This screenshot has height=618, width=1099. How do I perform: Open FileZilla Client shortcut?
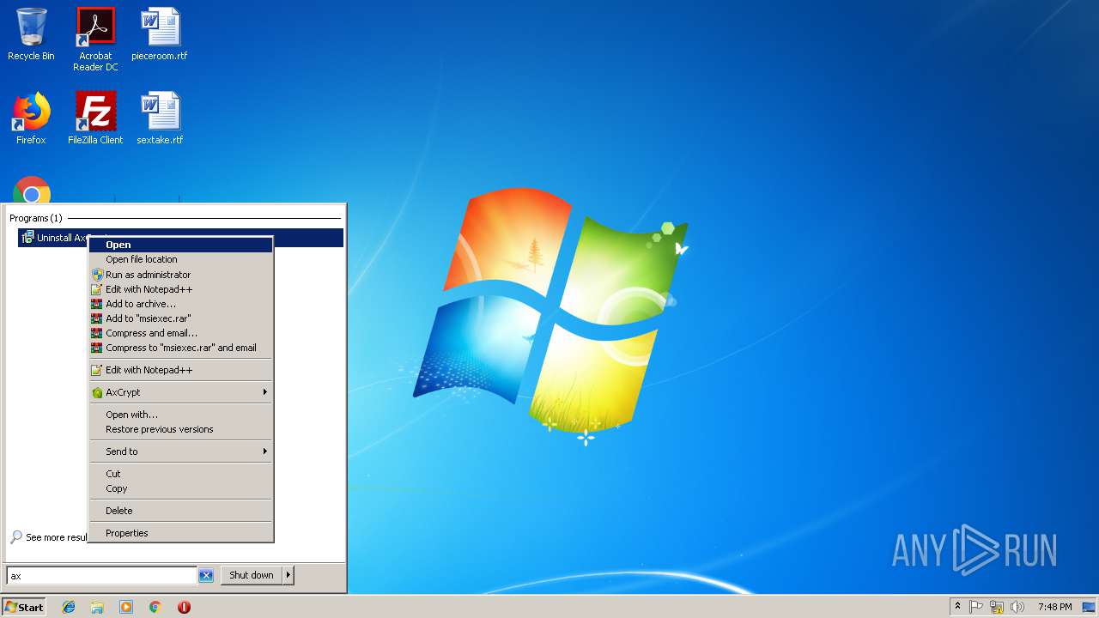(x=95, y=118)
